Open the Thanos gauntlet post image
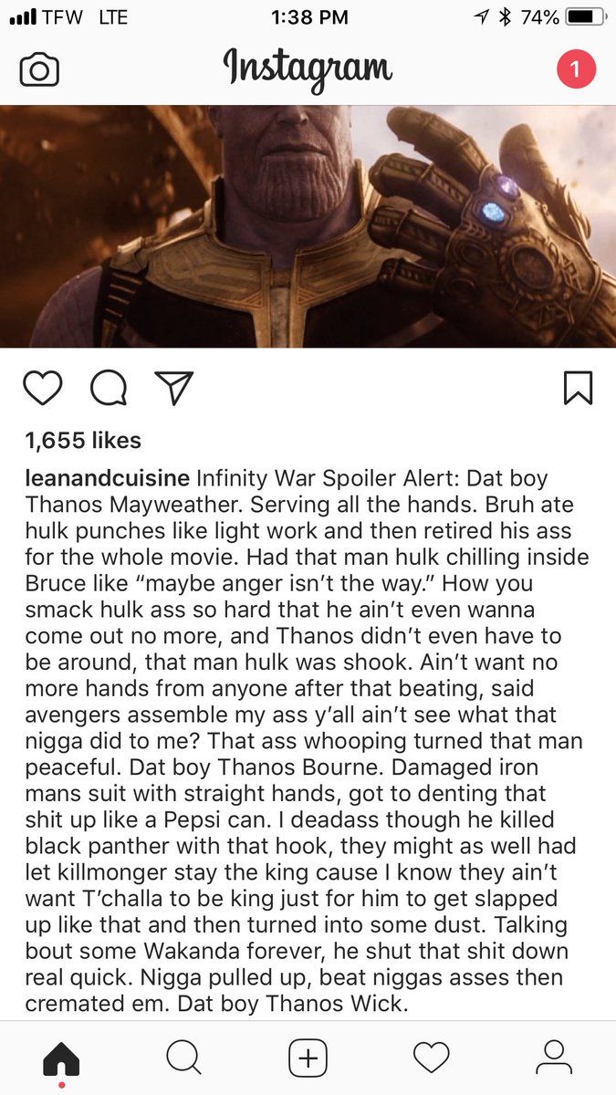The image size is (616, 1095). (308, 226)
